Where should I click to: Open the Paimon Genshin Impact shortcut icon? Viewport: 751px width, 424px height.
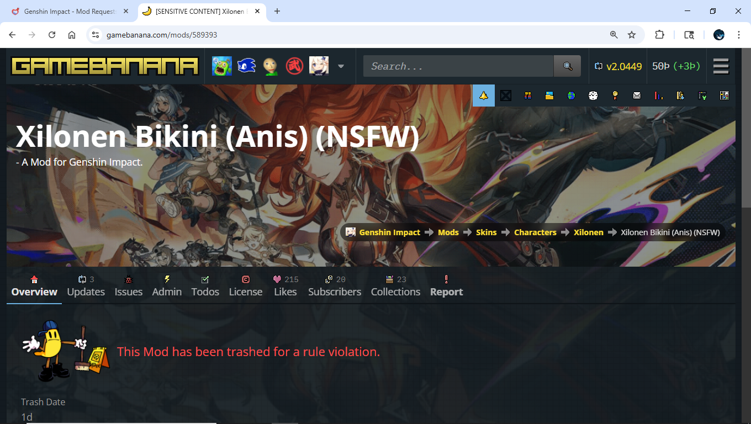pyautogui.click(x=319, y=66)
